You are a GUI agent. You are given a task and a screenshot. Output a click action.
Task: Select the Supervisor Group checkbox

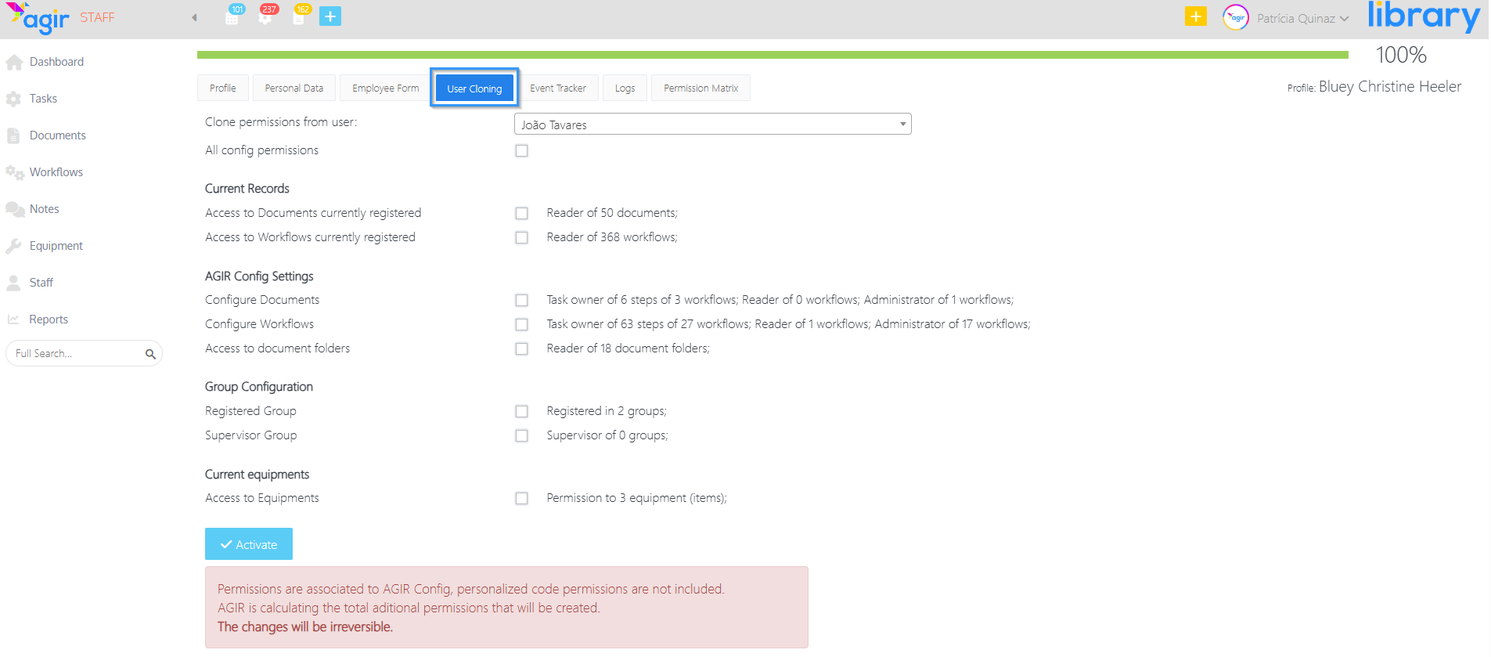click(x=522, y=436)
